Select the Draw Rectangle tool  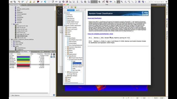point(139,2)
